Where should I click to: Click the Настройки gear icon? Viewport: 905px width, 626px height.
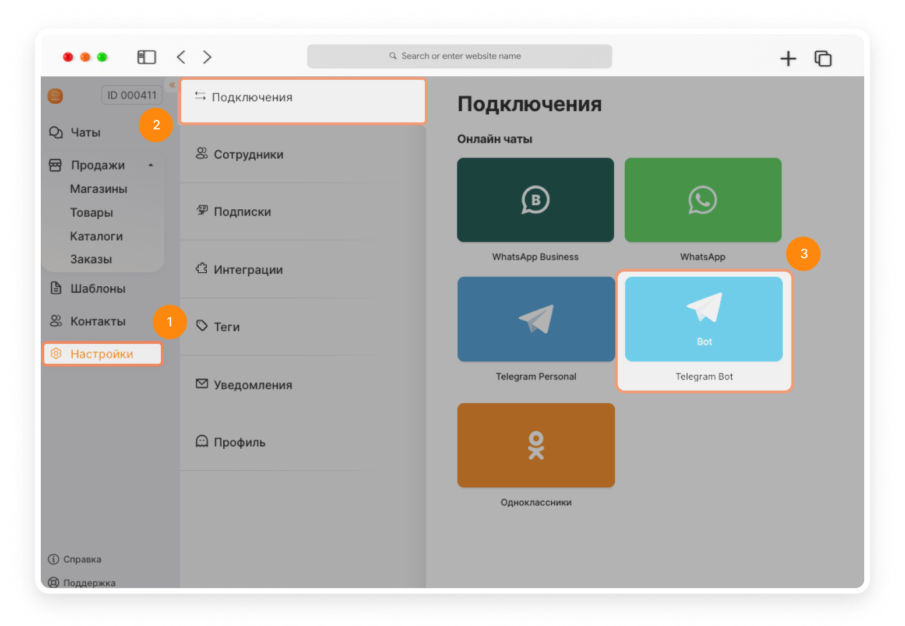(x=56, y=354)
